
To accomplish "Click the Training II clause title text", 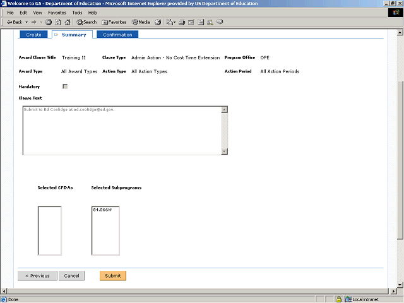I will tap(73, 57).
